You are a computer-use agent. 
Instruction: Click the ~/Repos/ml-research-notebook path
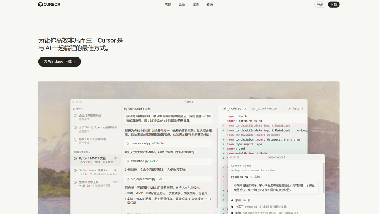click(255, 170)
